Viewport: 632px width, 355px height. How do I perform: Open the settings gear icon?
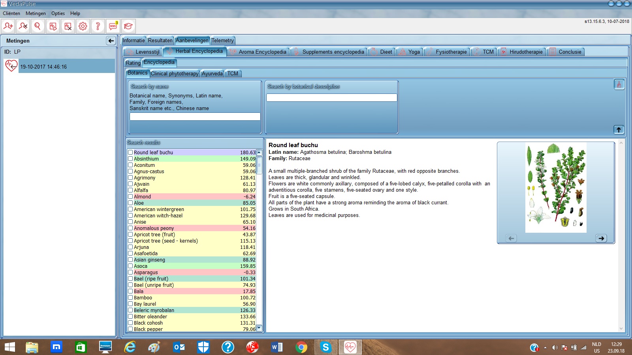(x=83, y=26)
